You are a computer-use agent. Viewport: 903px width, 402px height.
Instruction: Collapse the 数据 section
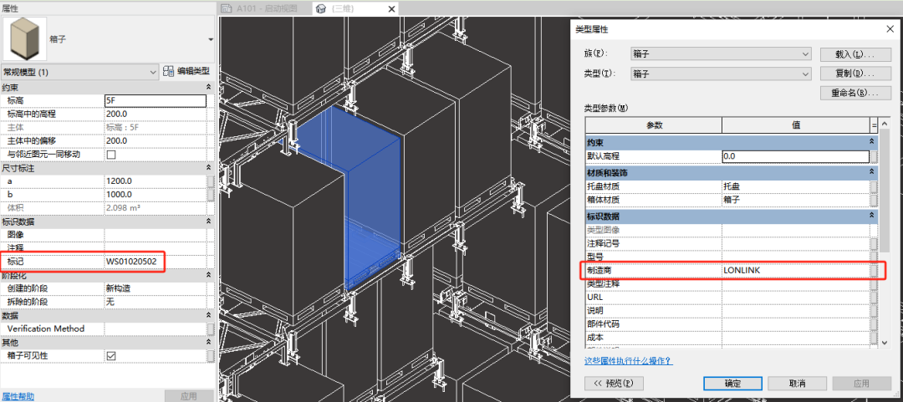pyautogui.click(x=209, y=316)
